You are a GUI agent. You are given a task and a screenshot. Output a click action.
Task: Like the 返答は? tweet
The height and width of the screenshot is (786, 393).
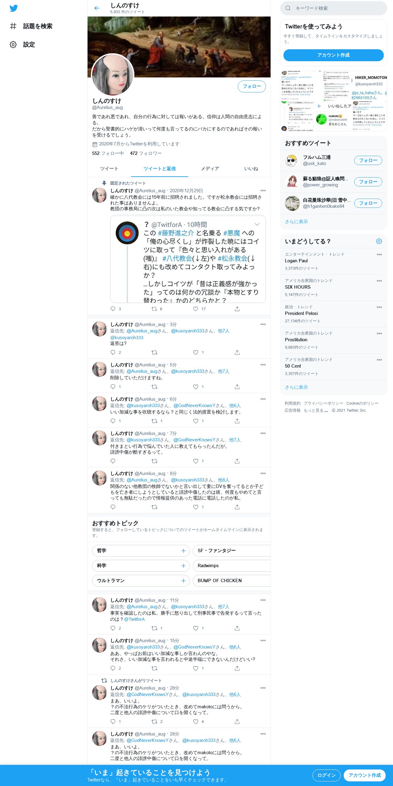coord(196,353)
